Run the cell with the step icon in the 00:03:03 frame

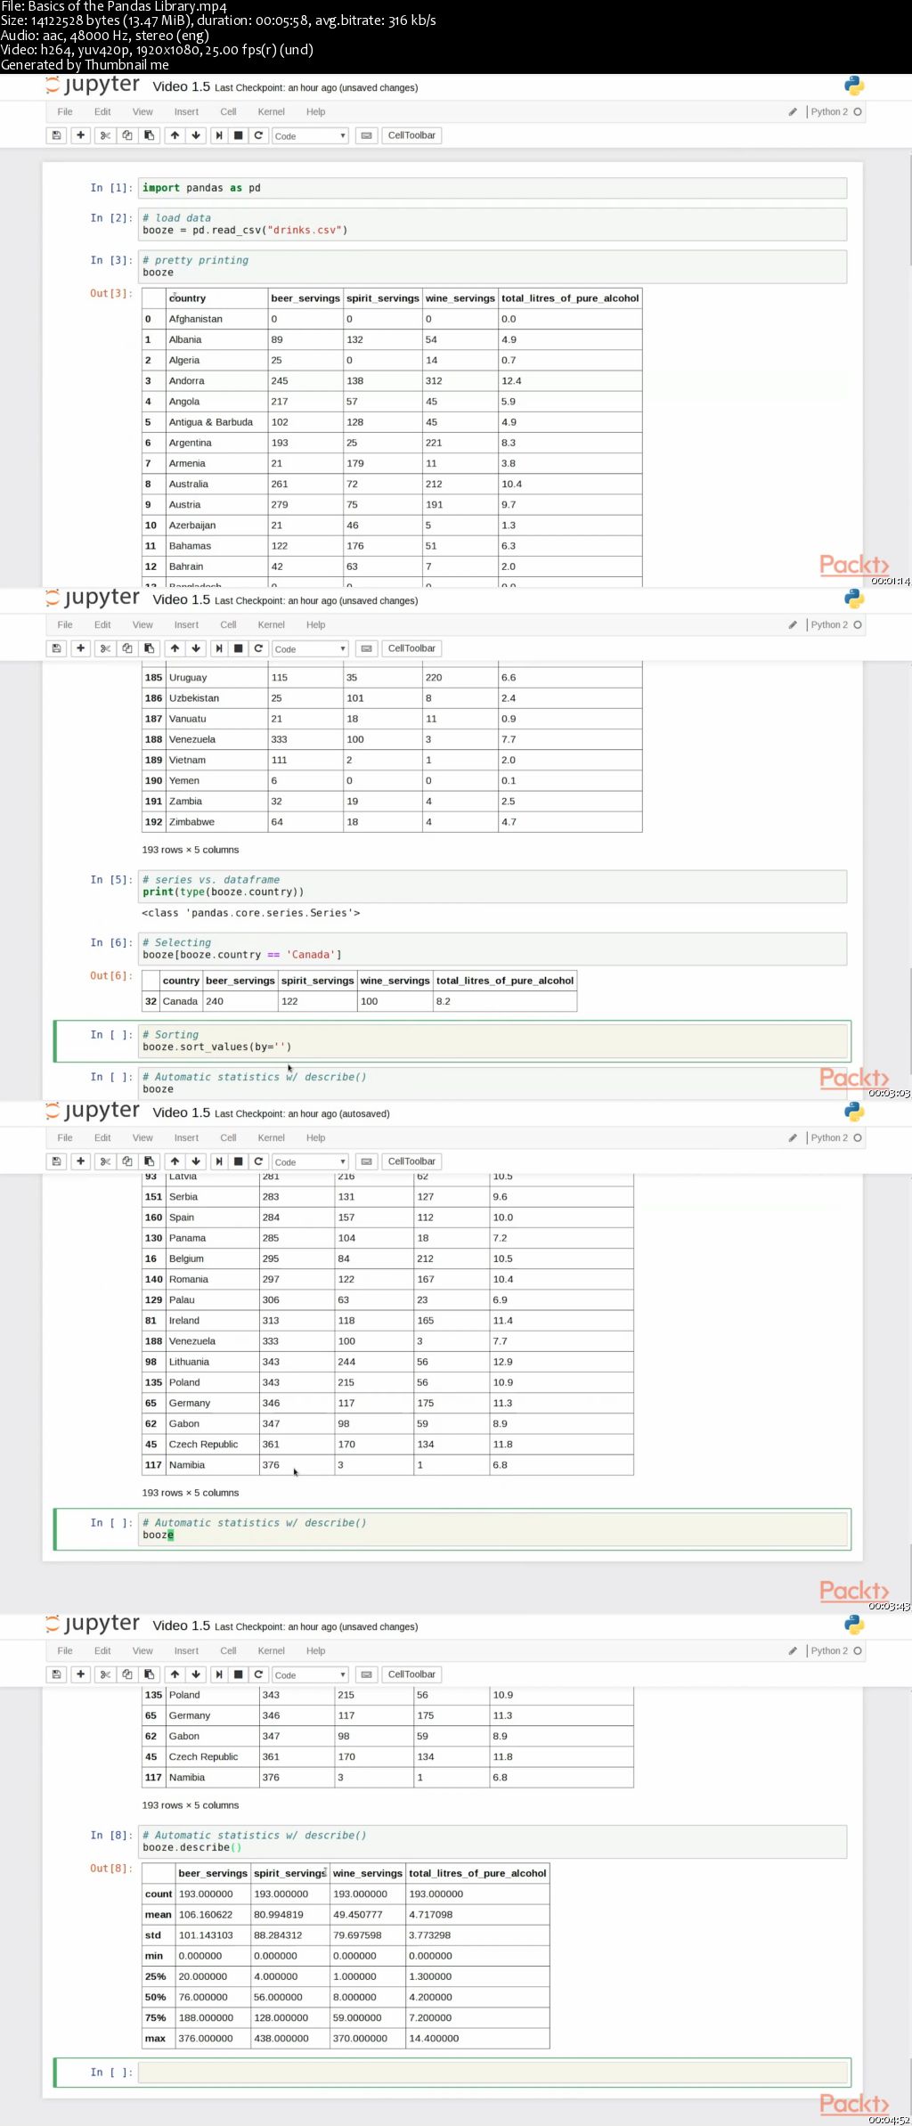click(x=219, y=648)
